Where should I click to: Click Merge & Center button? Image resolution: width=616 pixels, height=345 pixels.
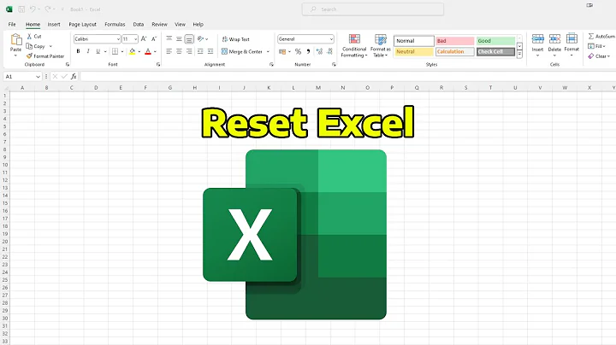pos(242,51)
